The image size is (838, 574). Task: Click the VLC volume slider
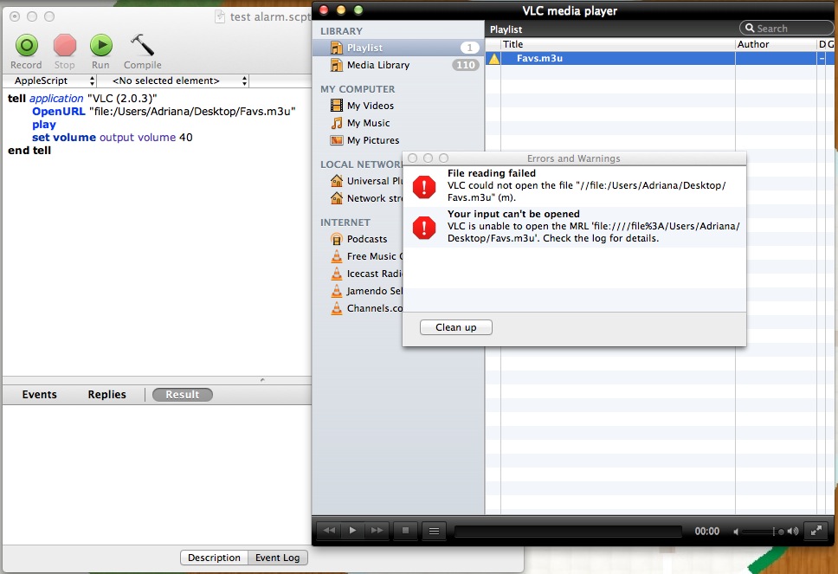pos(763,532)
